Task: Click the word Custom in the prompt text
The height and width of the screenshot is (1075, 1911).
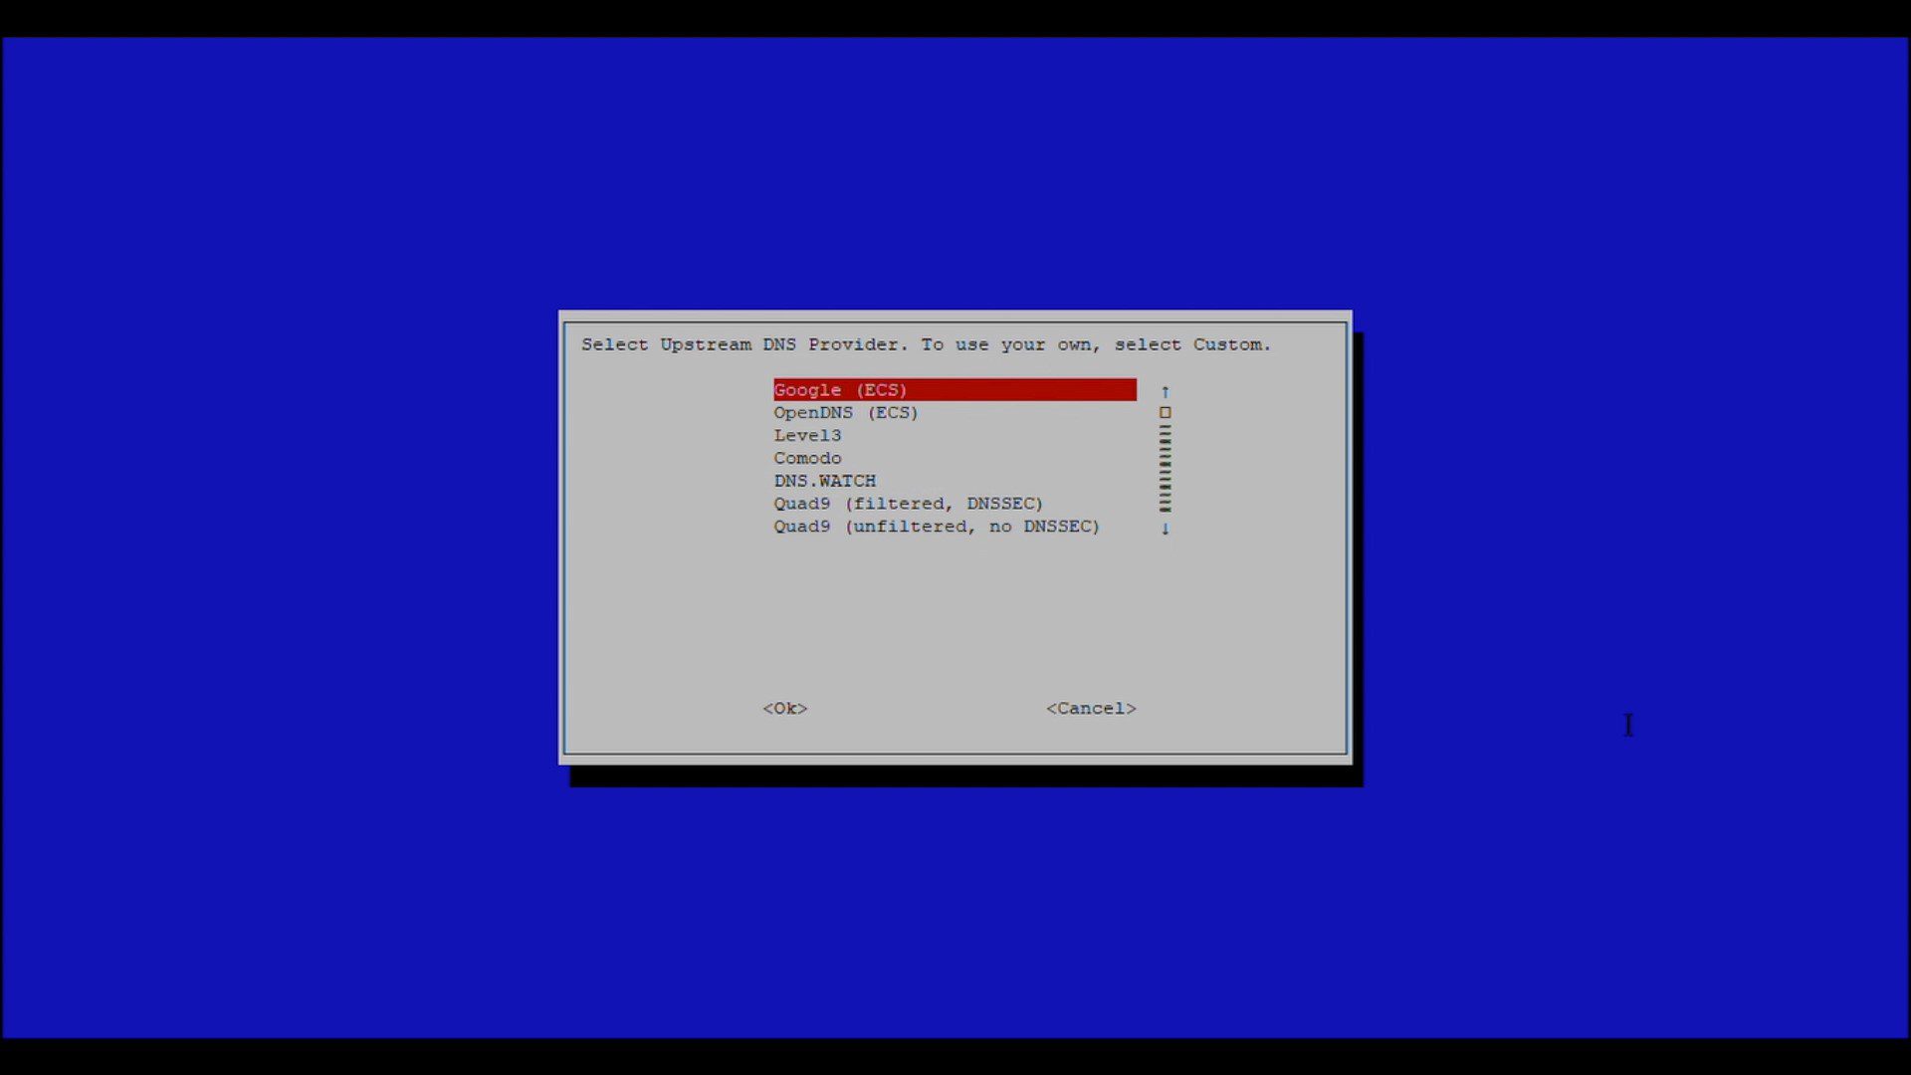Action: pos(1227,344)
